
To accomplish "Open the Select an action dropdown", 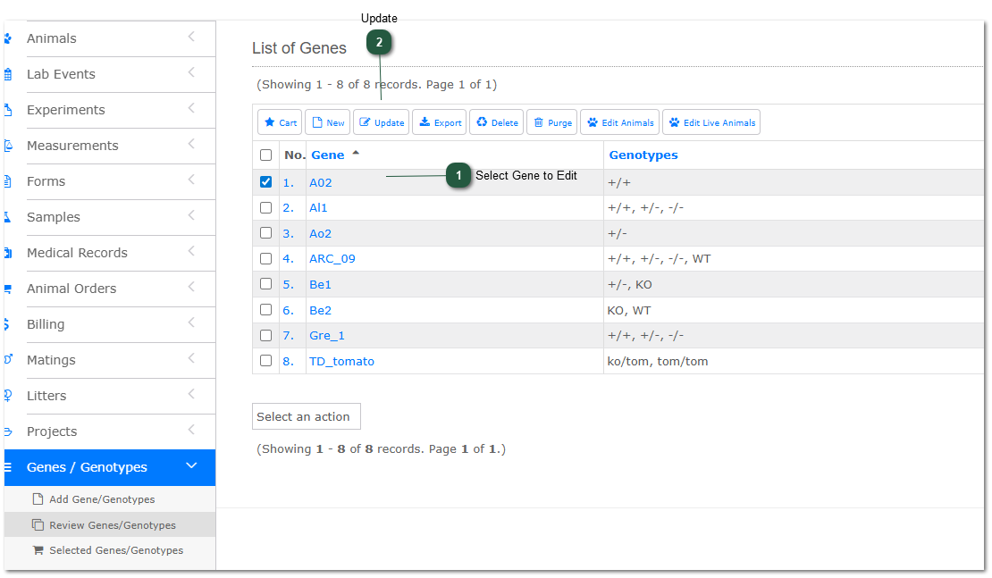I will coord(307,416).
